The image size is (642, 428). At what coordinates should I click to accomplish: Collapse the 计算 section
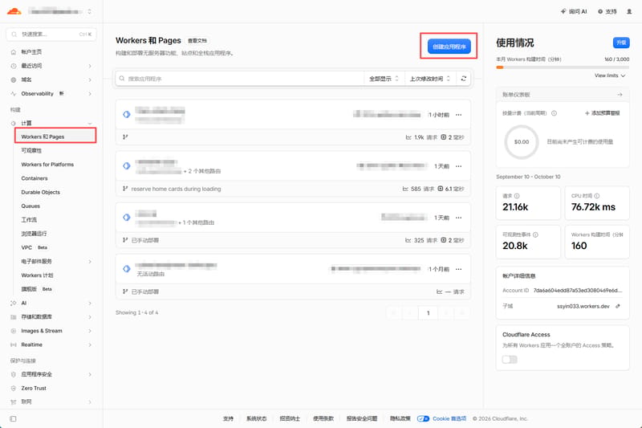(90, 124)
